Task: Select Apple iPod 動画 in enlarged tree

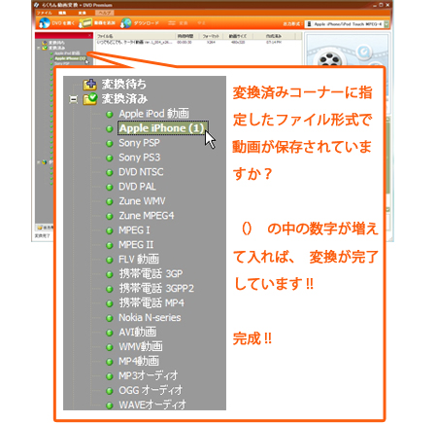Action: tap(153, 114)
